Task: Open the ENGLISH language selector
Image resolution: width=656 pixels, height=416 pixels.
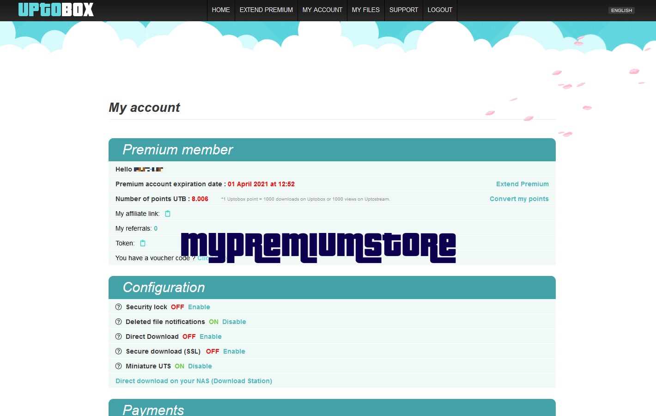Action: pos(621,10)
